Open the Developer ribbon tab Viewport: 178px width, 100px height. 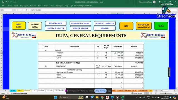click(59, 6)
